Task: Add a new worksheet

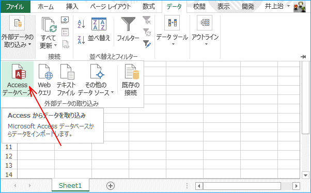Action: tap(111, 186)
